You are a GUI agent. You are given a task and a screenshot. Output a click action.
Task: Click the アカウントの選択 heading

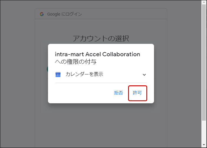(x=101, y=39)
